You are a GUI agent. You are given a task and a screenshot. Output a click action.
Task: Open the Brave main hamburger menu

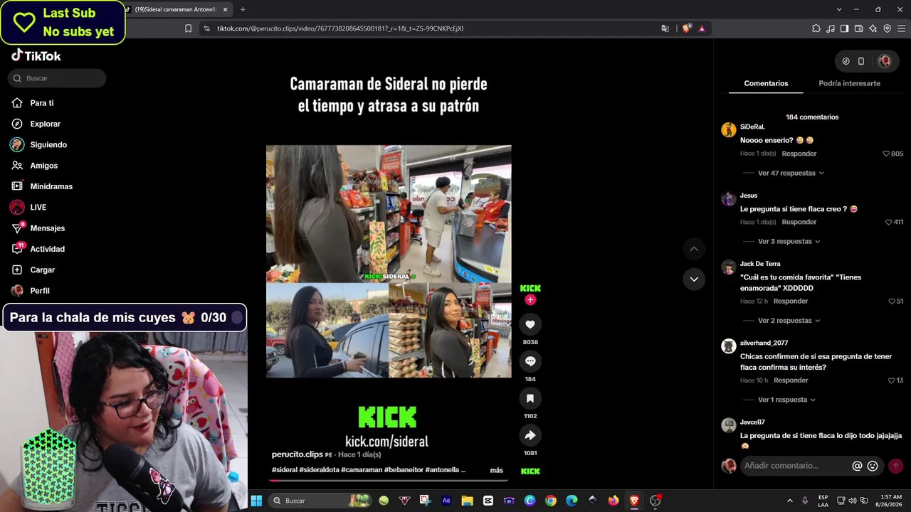[x=901, y=28]
